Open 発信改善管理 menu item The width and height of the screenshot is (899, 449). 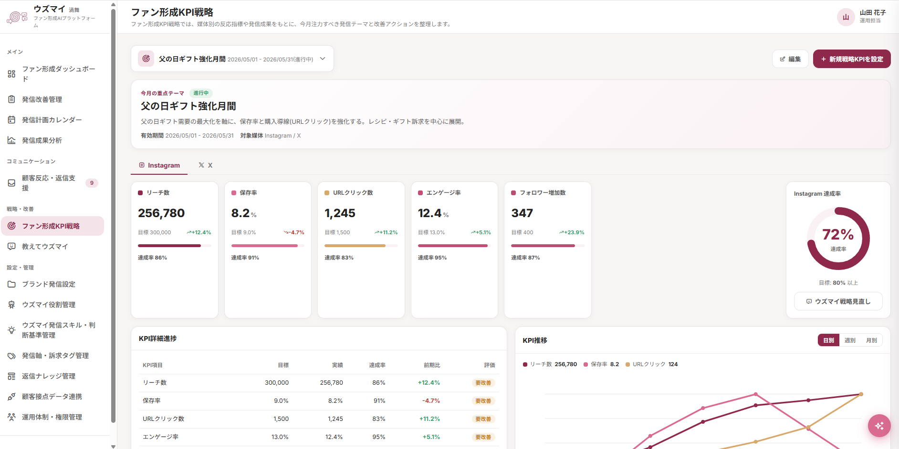point(52,100)
